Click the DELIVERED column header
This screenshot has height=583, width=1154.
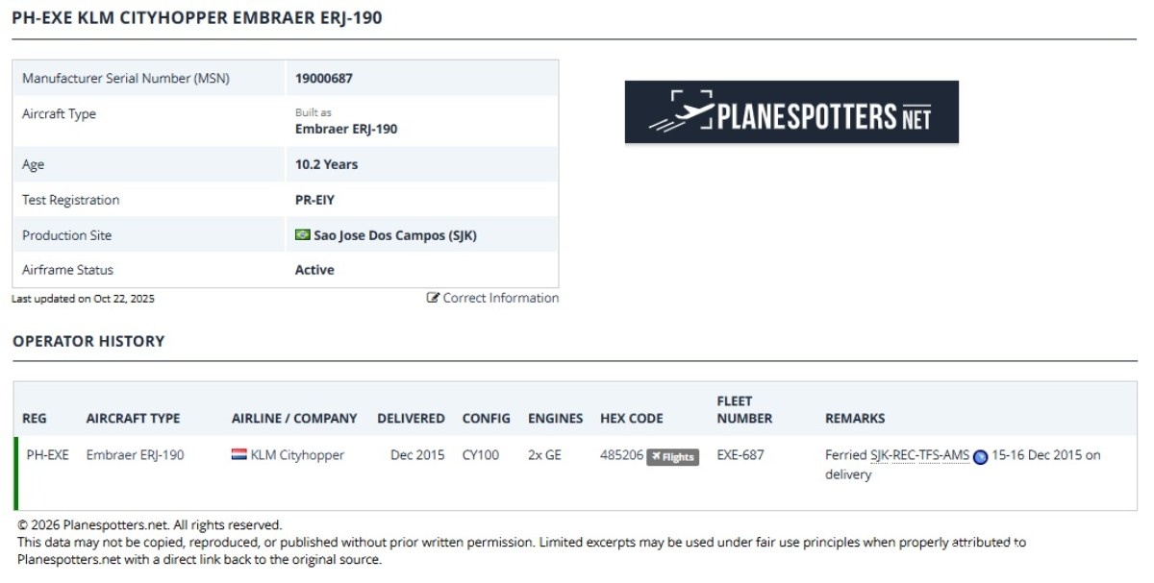pos(411,419)
